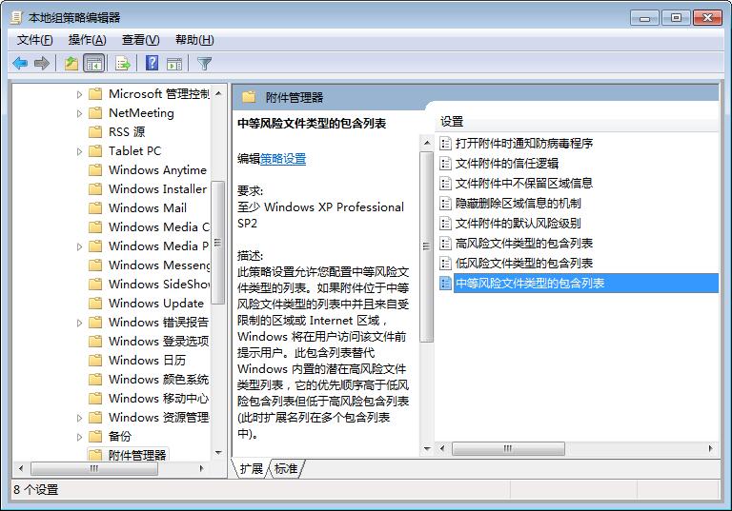Expand the 备份 tree node
Screen dimensions: 732x511
pos(79,437)
